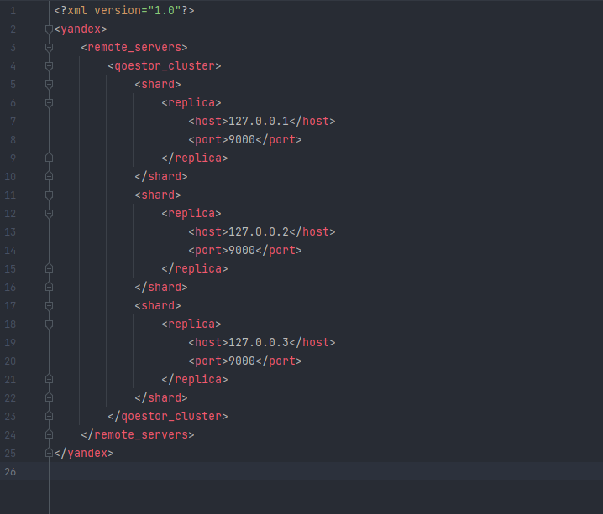Click fold end marker on line 15
The width and height of the screenshot is (603, 514).
pos(49,268)
